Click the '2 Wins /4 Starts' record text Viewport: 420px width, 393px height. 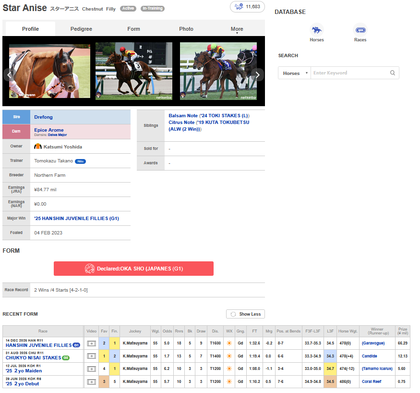click(61, 290)
